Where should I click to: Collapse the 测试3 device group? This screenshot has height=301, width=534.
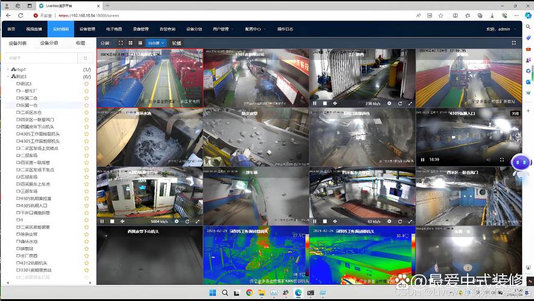(8, 76)
